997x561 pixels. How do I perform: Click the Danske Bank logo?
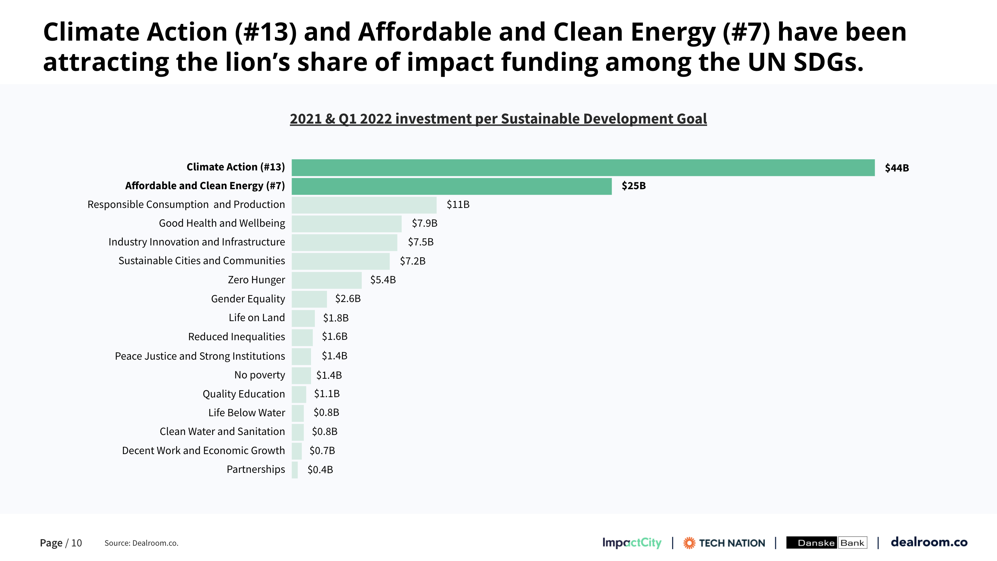[x=827, y=543]
